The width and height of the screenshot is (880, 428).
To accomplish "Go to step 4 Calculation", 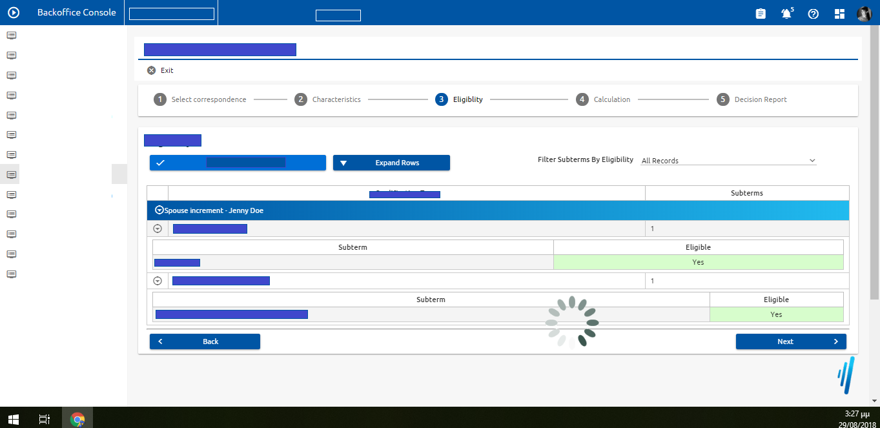I will point(603,99).
